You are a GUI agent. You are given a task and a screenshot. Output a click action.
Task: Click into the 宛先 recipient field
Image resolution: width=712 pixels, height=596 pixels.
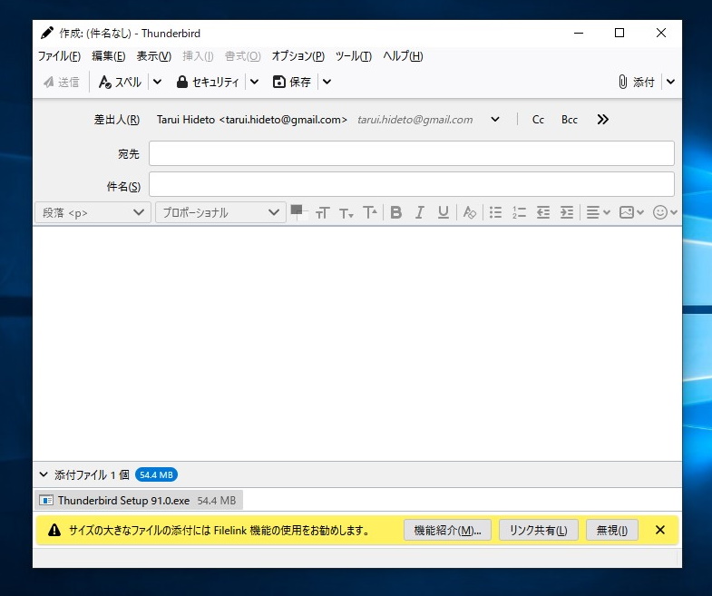pos(412,153)
